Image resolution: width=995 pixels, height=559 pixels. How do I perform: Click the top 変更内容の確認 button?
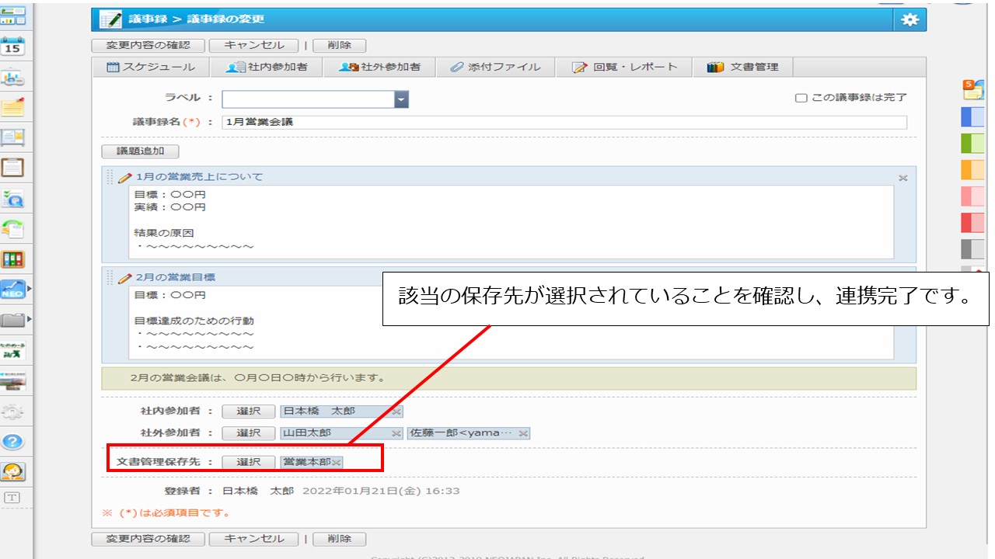pyautogui.click(x=148, y=46)
